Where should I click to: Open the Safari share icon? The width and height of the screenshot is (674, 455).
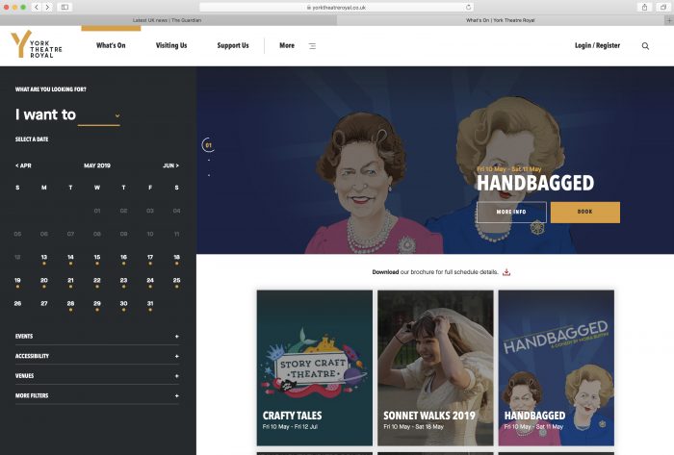coord(644,7)
